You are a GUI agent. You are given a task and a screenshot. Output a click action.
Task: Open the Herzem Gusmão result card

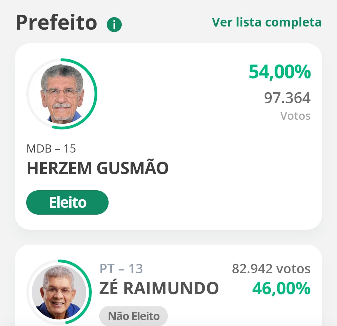(x=168, y=136)
